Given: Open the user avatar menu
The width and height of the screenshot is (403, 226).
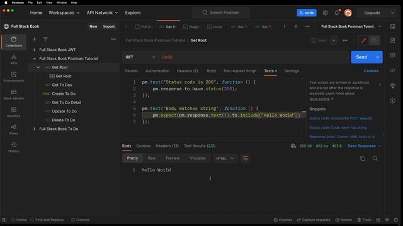Looking at the screenshot, I should (x=348, y=13).
